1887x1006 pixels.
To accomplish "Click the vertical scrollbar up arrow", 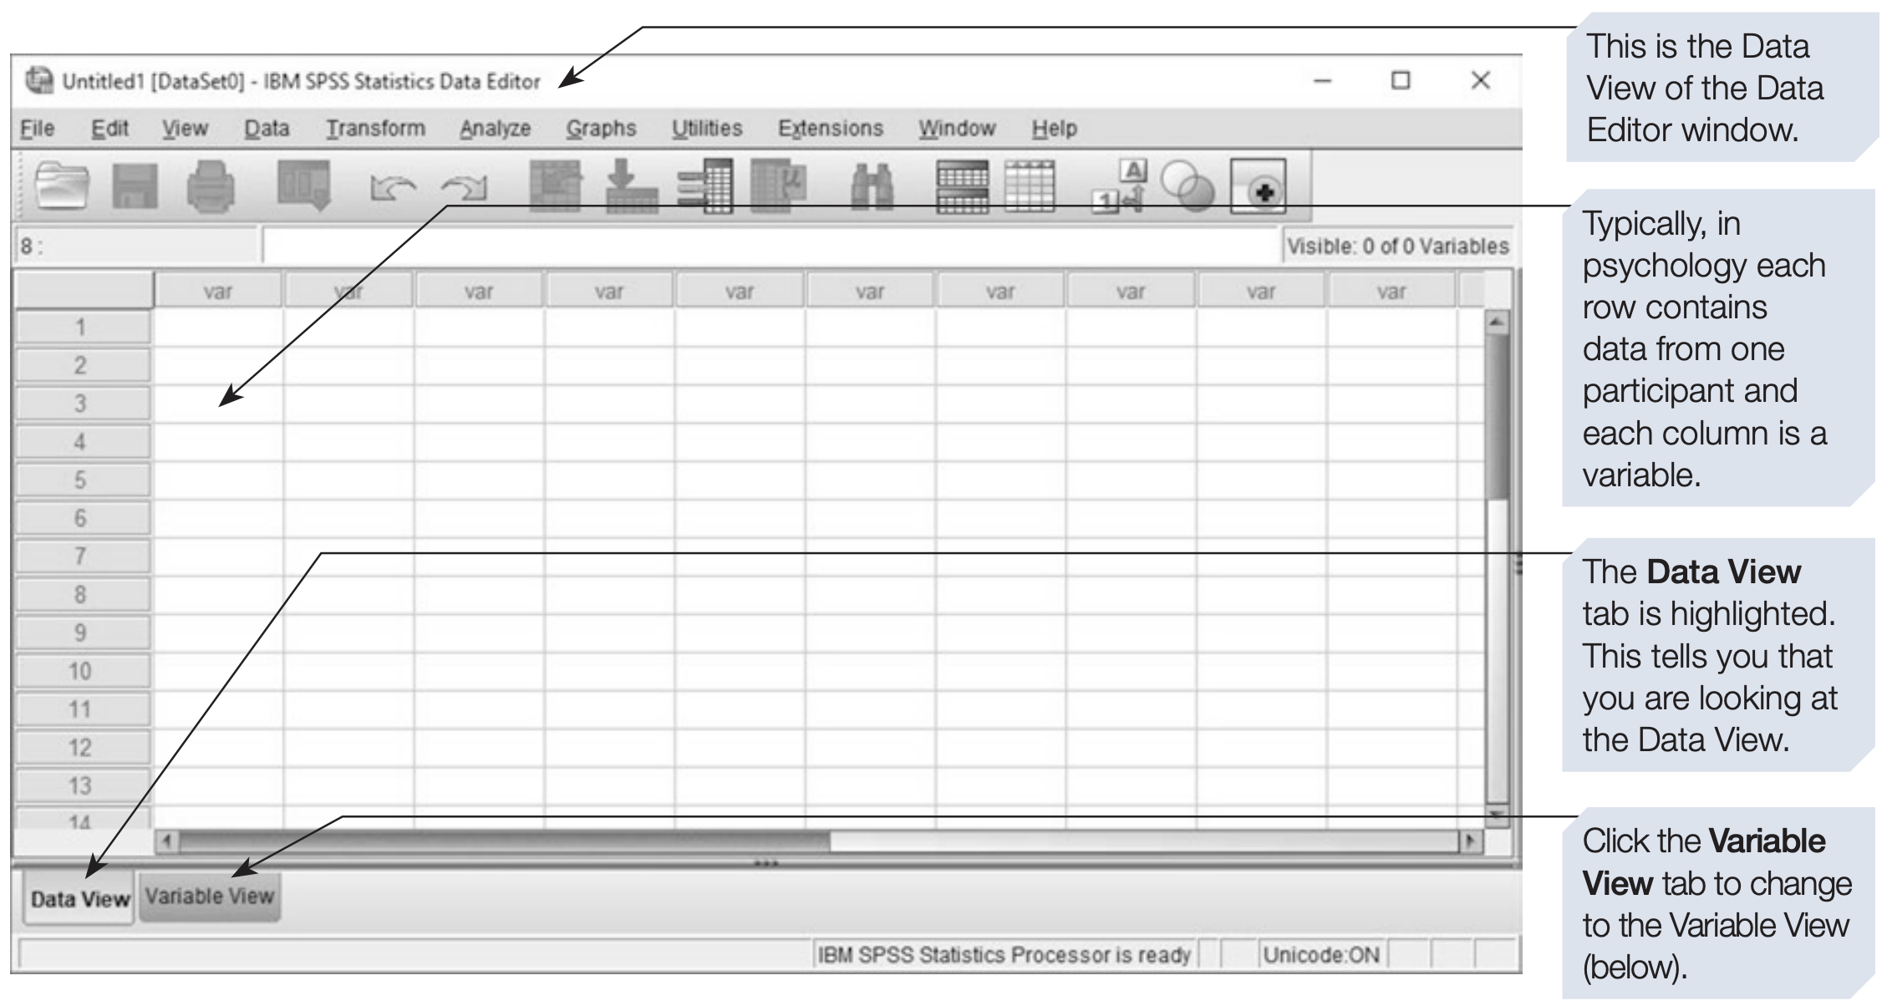I will pos(1497,322).
